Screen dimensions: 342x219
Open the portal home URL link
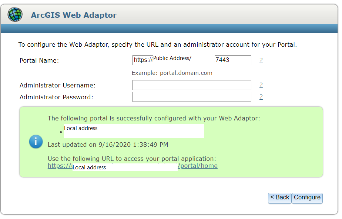pyautogui.click(x=197, y=166)
